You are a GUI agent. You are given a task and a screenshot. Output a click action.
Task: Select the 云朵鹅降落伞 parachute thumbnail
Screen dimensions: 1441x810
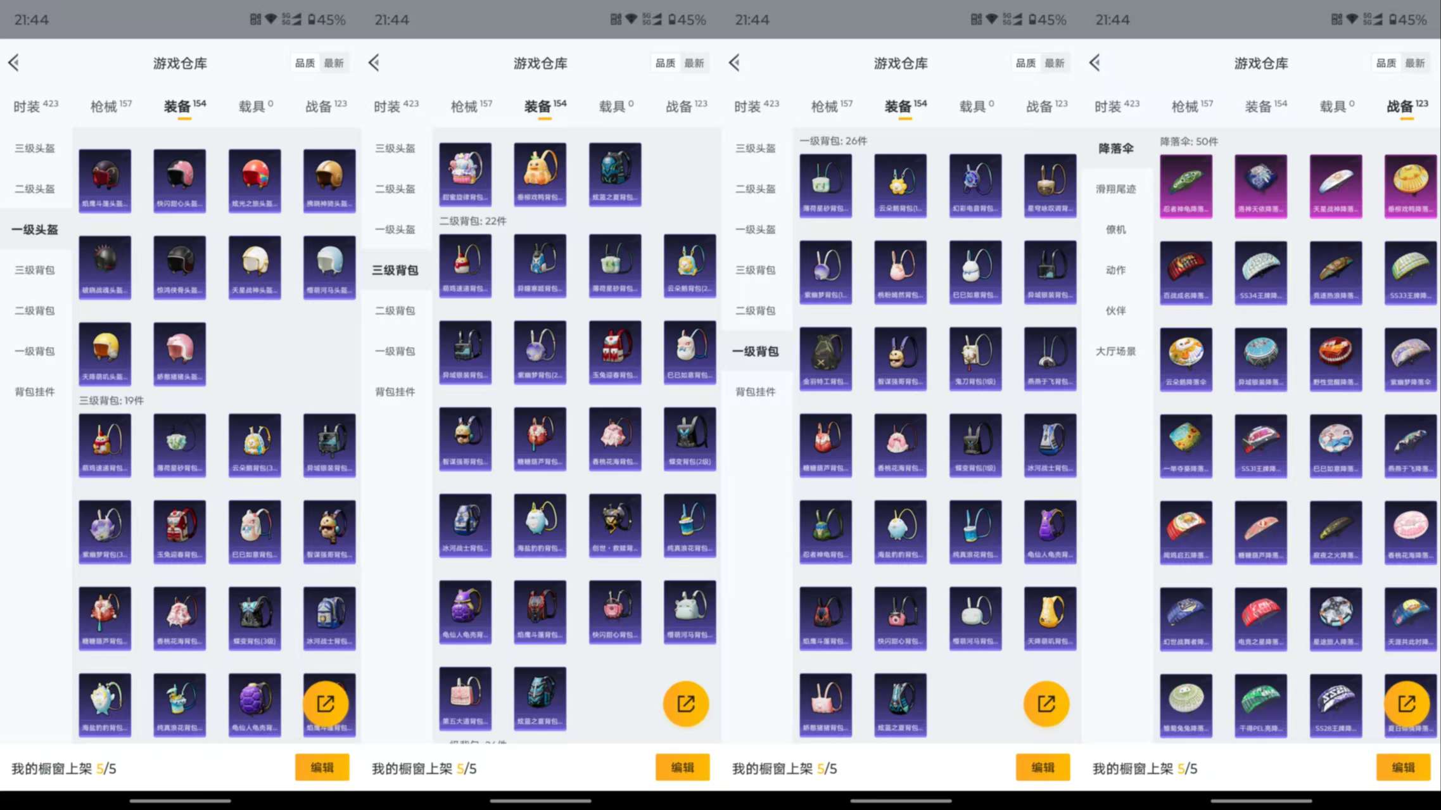point(1186,359)
